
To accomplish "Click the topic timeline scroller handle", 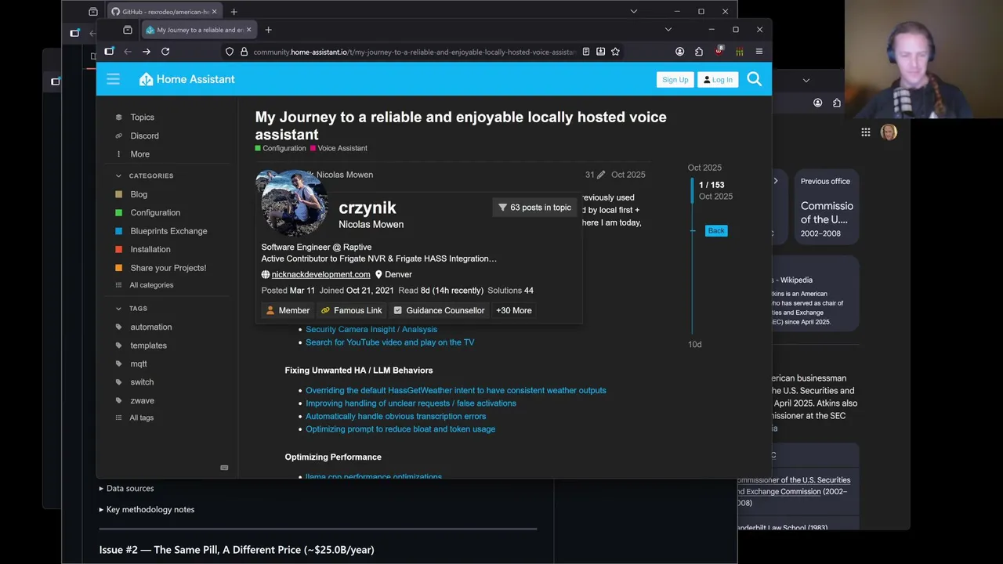I will pyautogui.click(x=692, y=190).
